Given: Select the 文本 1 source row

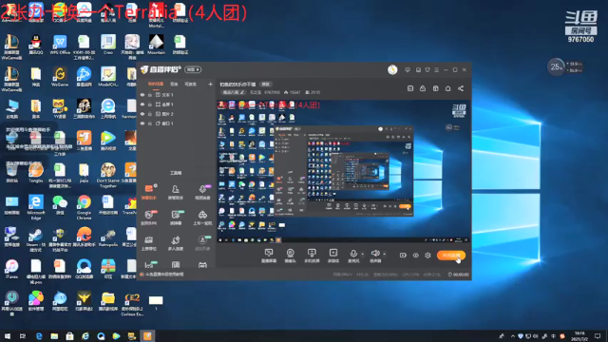Looking at the screenshot, I should coord(176,95).
